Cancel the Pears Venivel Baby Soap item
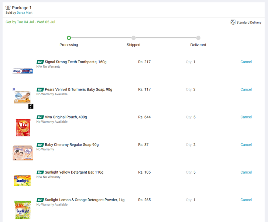 click(246, 89)
